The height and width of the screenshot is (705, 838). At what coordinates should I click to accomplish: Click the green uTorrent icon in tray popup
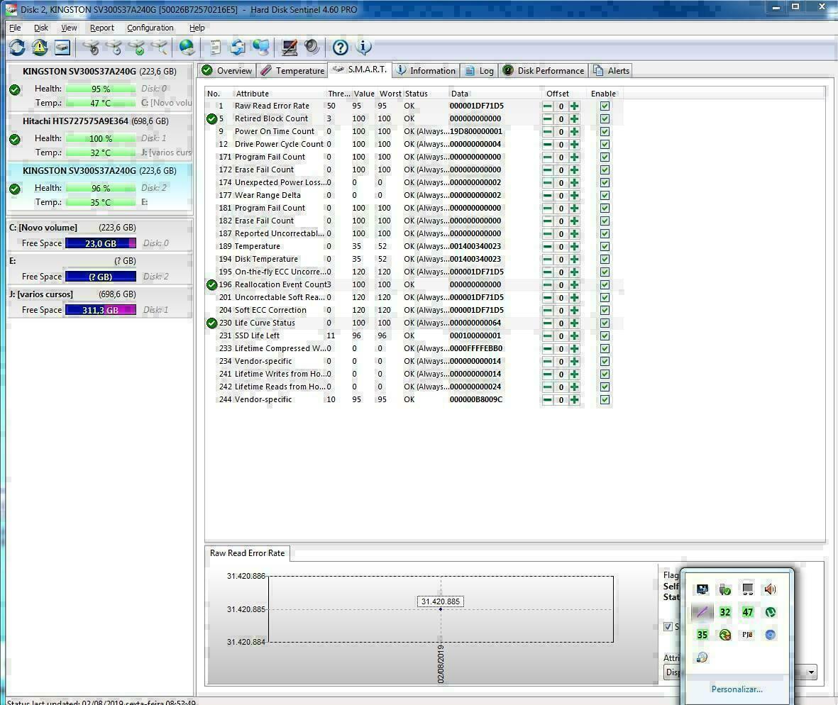(x=770, y=612)
